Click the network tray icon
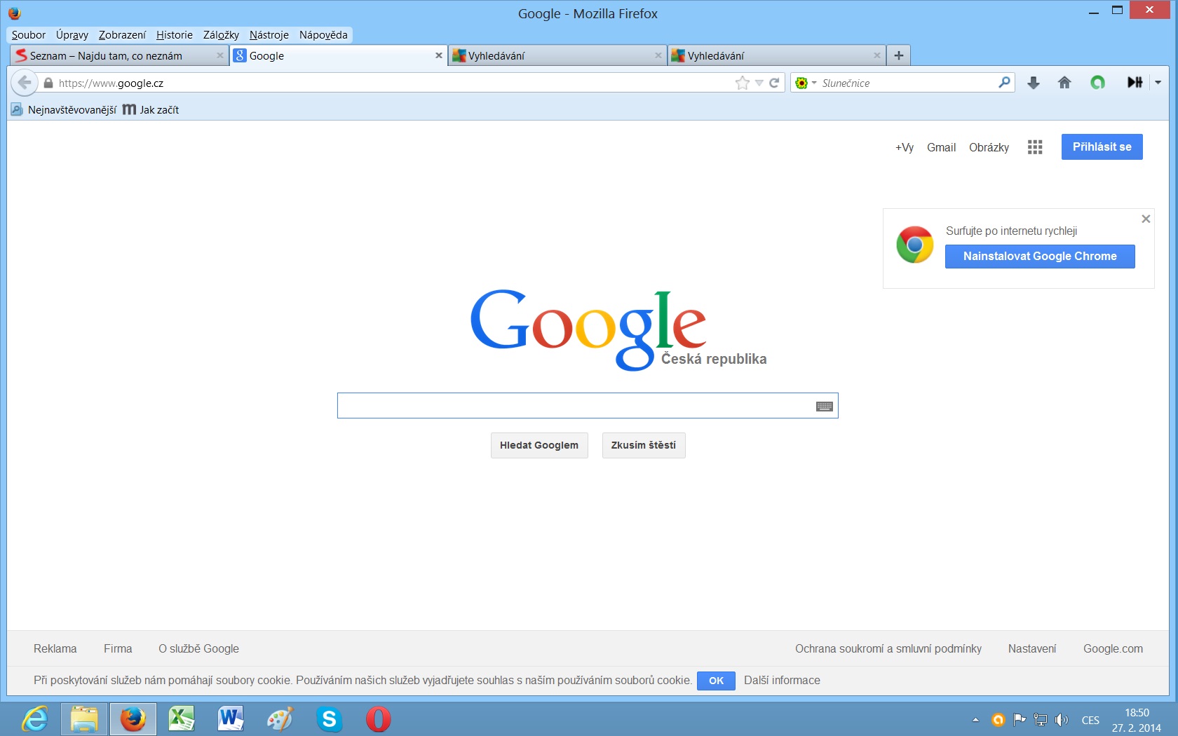 click(x=1041, y=720)
